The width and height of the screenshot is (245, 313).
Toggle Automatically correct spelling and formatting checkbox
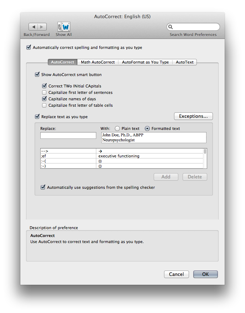pyautogui.click(x=29, y=47)
